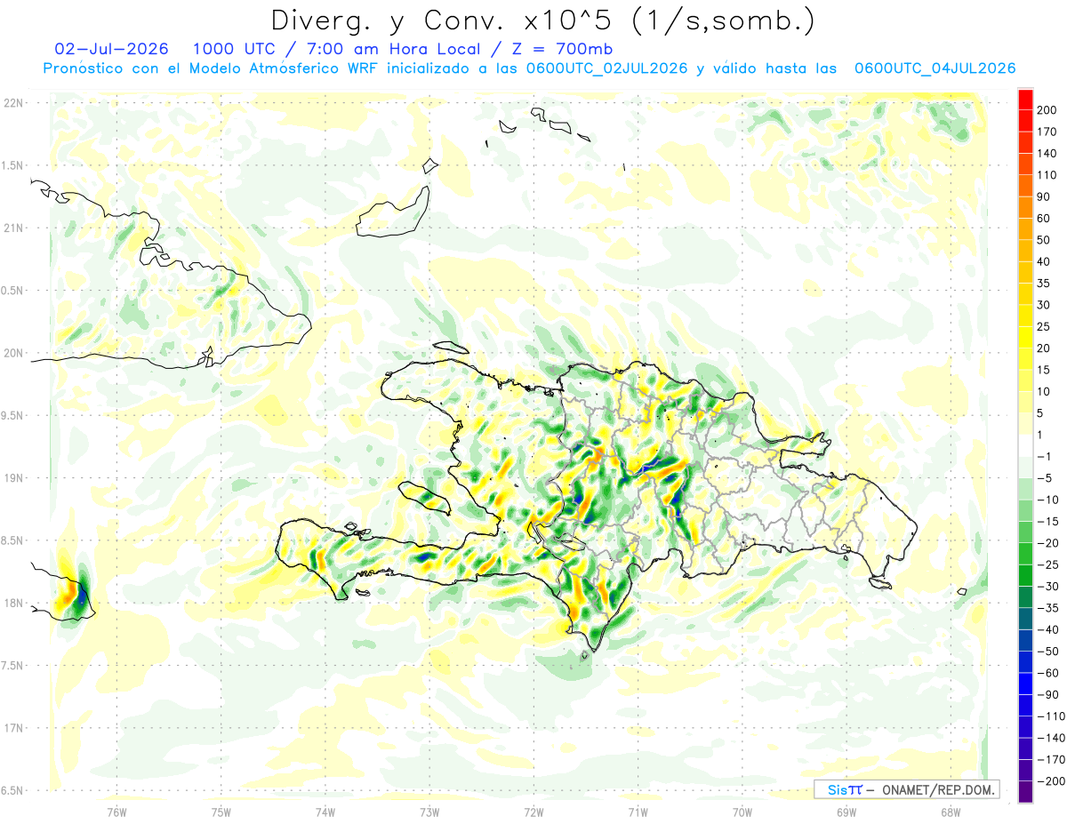Image resolution: width=1067 pixels, height=824 pixels.
Task: Click the latitude label '20N'
Action: 13,354
